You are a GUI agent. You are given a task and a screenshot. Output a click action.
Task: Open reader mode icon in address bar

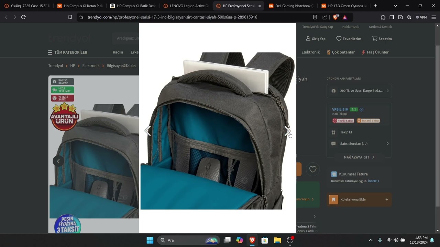click(315, 17)
